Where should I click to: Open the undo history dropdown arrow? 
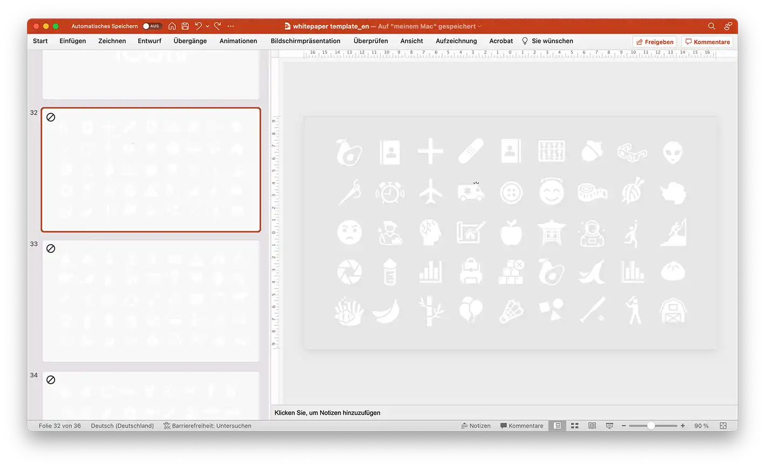pyautogui.click(x=207, y=26)
